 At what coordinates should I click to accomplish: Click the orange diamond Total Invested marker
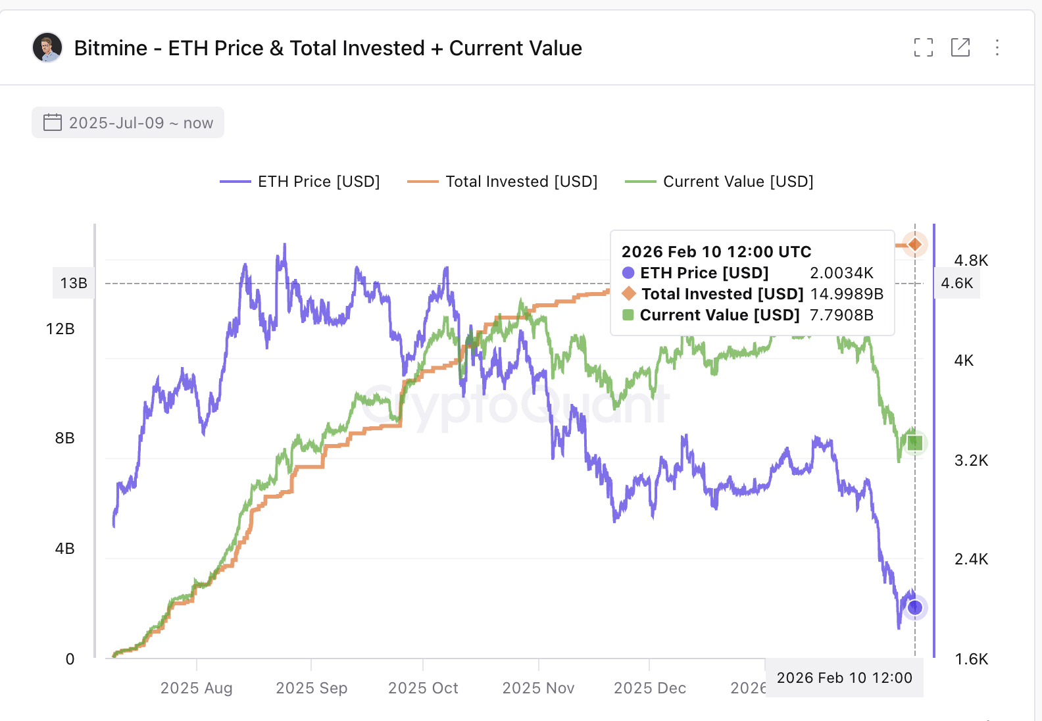914,244
